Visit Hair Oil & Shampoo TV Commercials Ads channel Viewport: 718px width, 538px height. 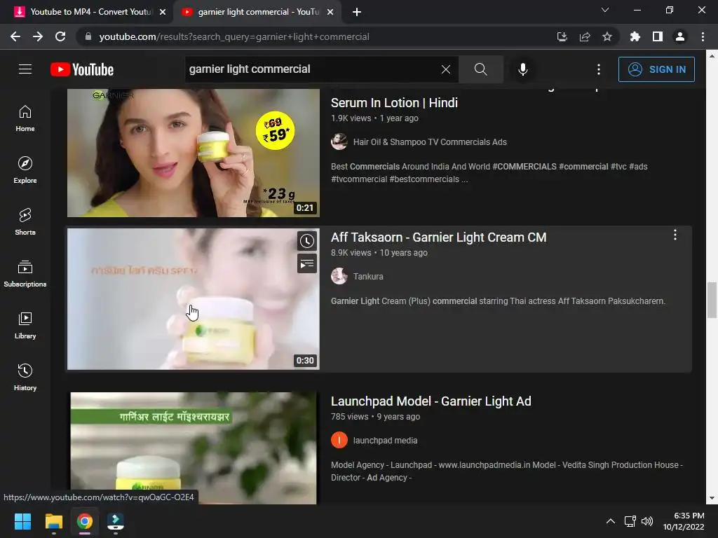point(430,142)
